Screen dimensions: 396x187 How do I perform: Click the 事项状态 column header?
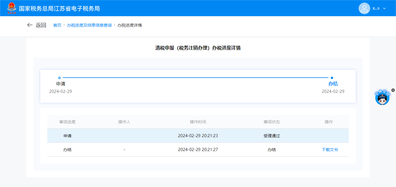[x=272, y=122]
